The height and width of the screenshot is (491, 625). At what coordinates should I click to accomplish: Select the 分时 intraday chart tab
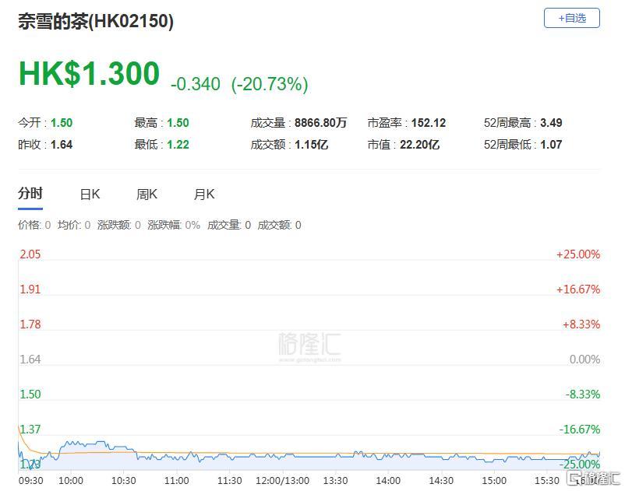click(x=30, y=194)
